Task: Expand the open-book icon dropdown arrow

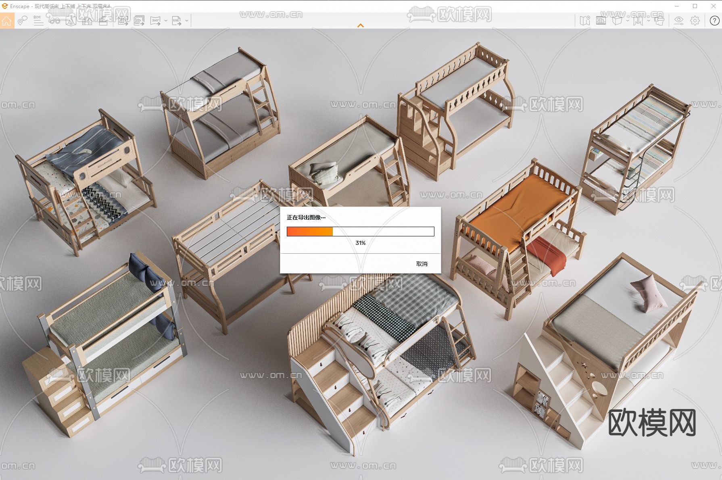Action: 649,21
